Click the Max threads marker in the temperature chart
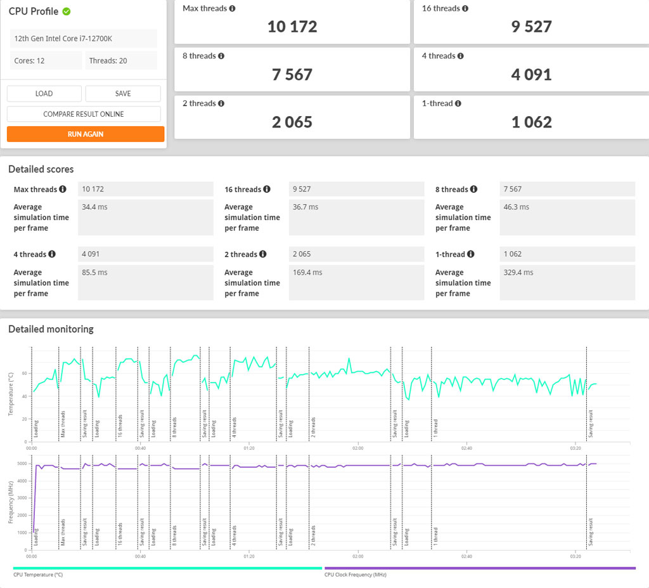The height and width of the screenshot is (588, 649). pyautogui.click(x=63, y=424)
